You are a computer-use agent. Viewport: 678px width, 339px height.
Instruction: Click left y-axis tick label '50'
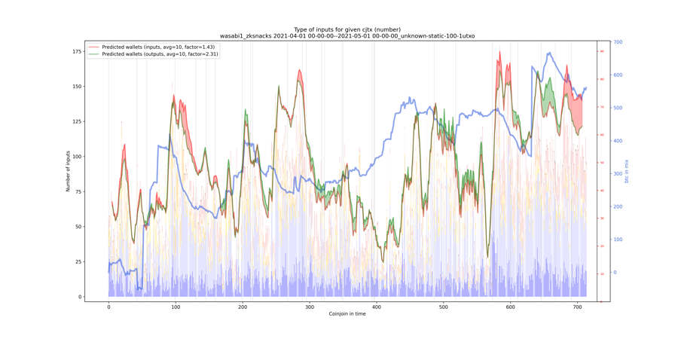tap(78, 227)
